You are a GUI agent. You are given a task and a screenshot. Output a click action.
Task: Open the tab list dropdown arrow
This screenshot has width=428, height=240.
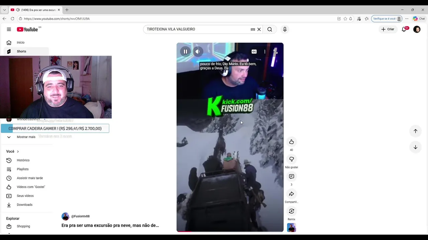[4, 10]
